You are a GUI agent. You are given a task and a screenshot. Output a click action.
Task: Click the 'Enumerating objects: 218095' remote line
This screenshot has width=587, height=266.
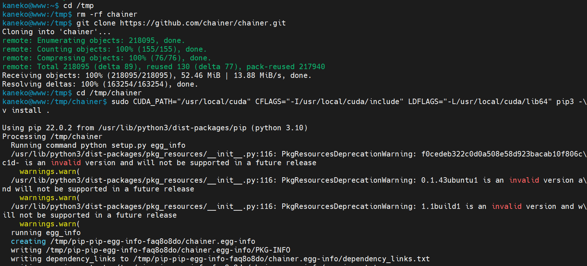click(93, 40)
